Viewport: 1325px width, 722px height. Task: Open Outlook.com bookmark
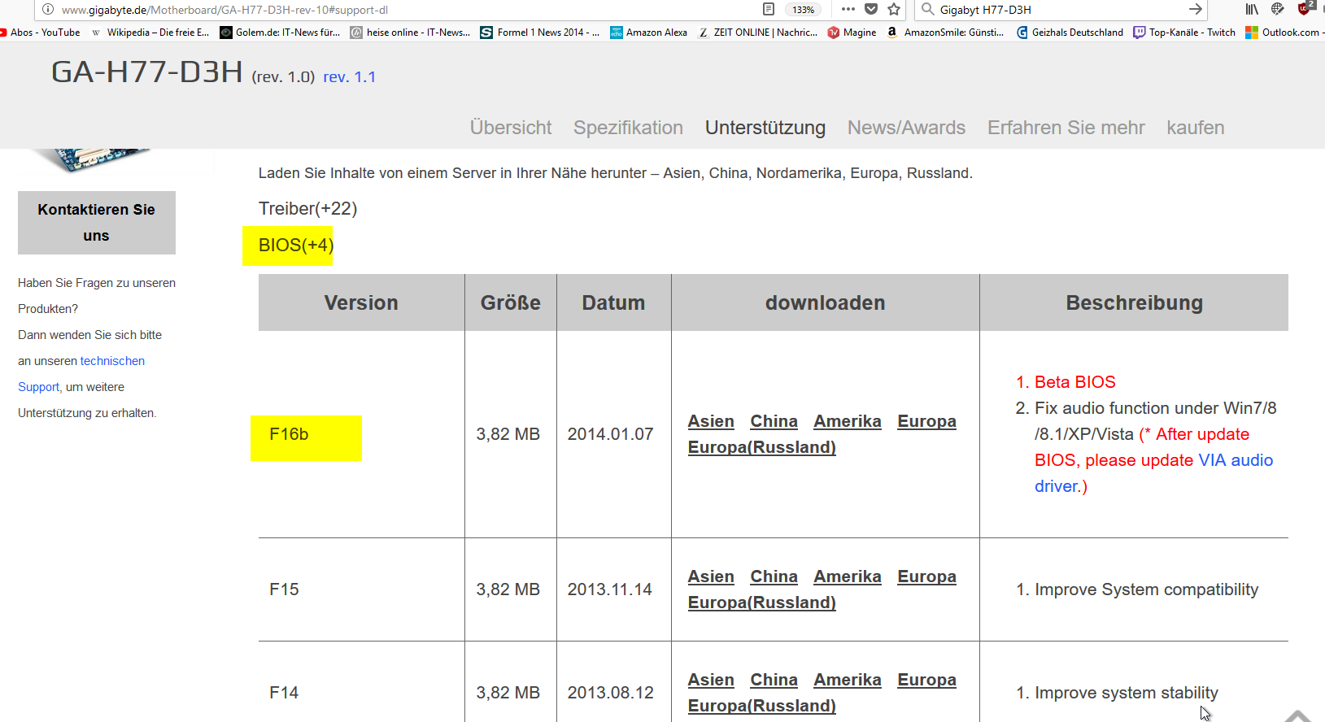pyautogui.click(x=1284, y=33)
